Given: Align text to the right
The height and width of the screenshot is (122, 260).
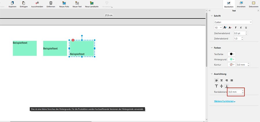Looking at the screenshot, I should [227, 80].
